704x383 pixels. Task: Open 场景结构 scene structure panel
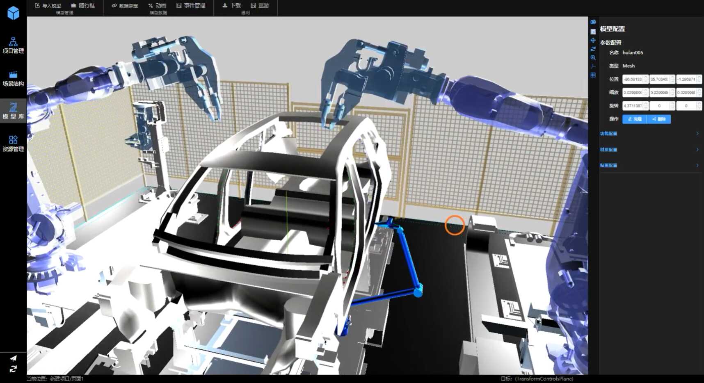tap(13, 78)
